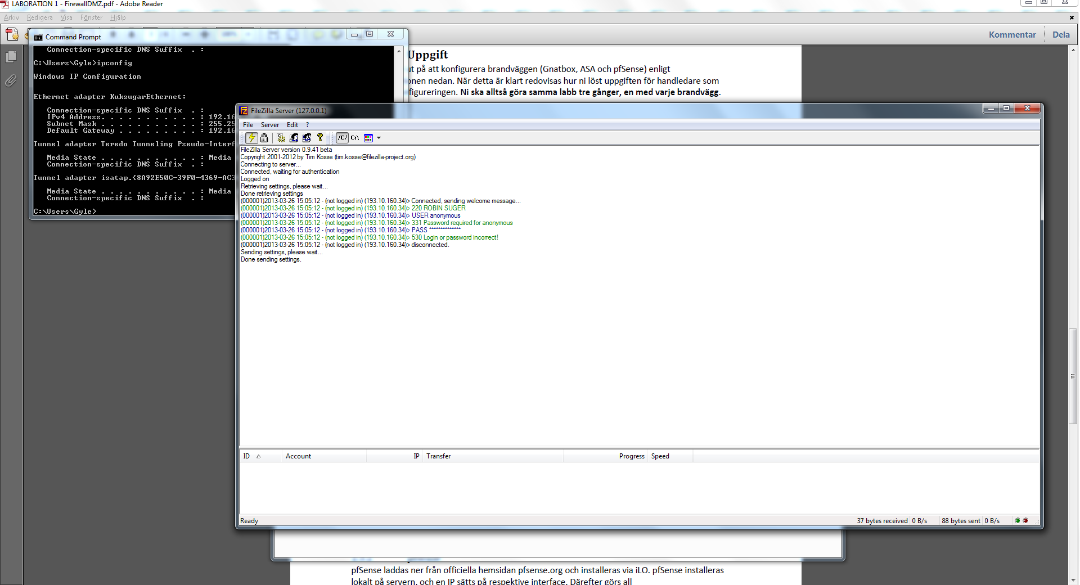Viewport: 1080px width, 585px height.
Task: Sort connections by Transfer column header
Action: point(493,456)
